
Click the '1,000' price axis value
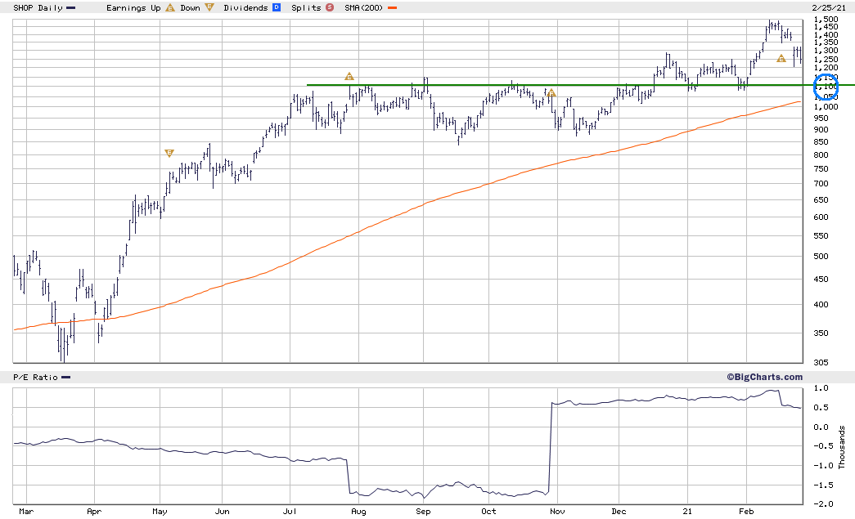coord(826,107)
